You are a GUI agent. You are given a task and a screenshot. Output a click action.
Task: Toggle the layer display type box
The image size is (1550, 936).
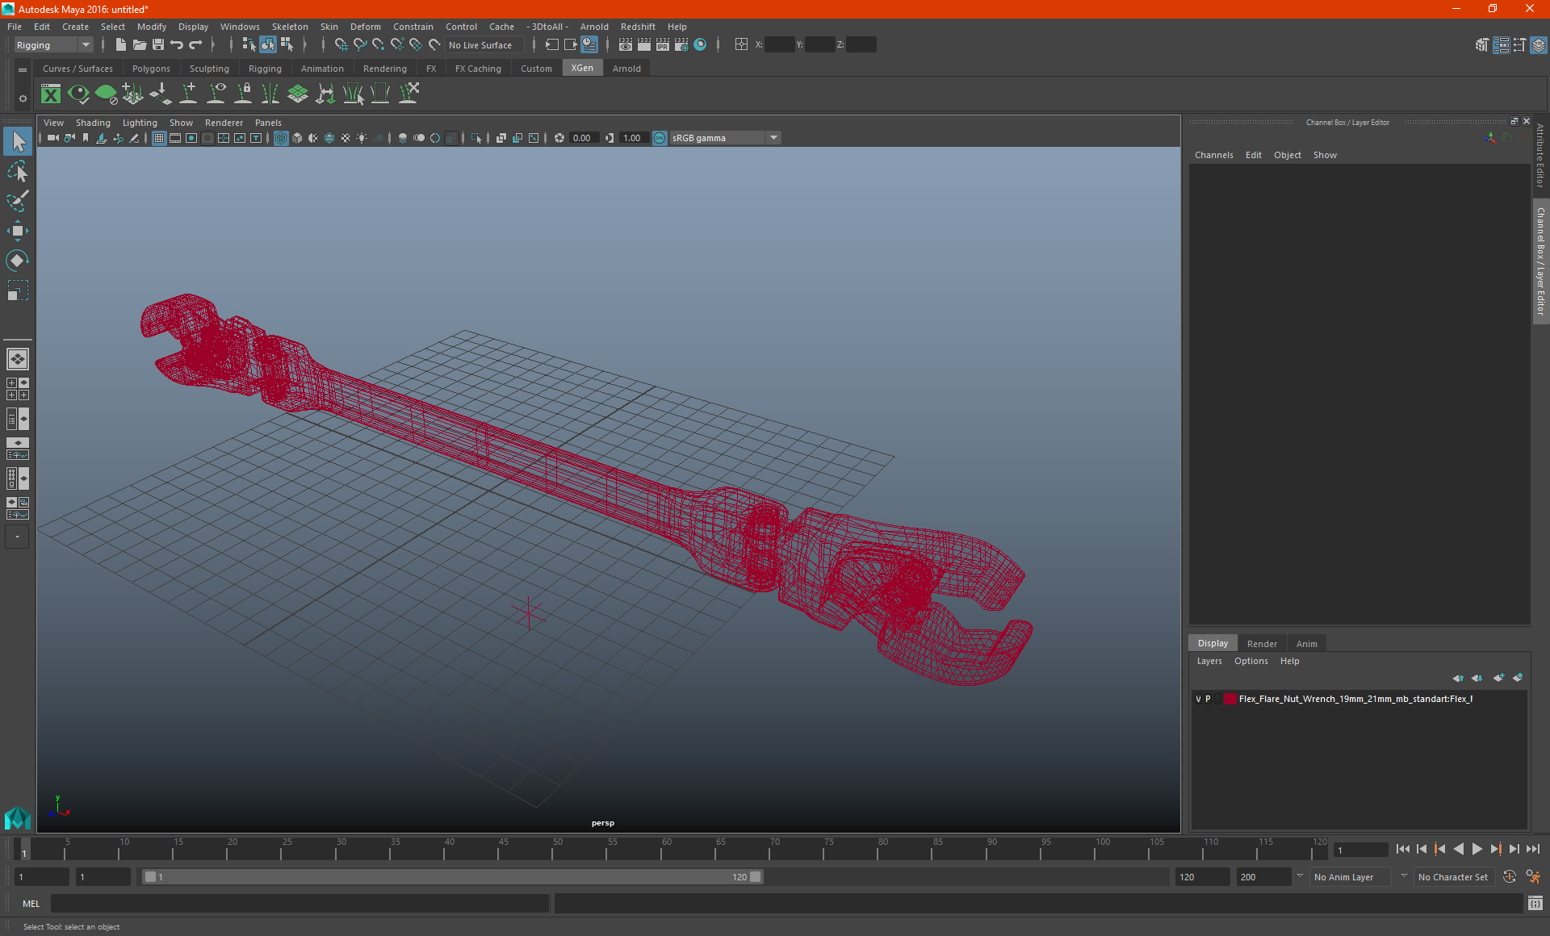1217,699
